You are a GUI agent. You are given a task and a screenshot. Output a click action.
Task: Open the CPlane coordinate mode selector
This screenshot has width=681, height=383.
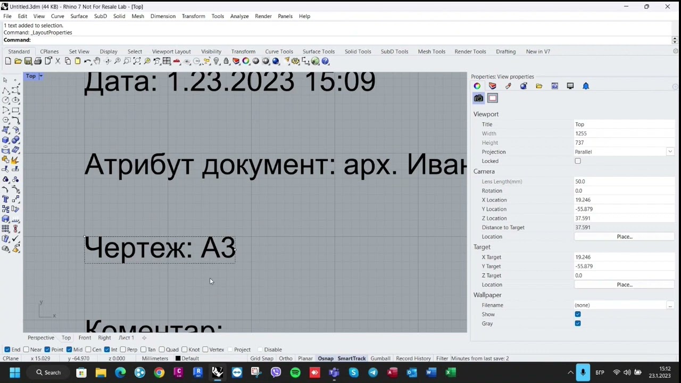(x=11, y=359)
